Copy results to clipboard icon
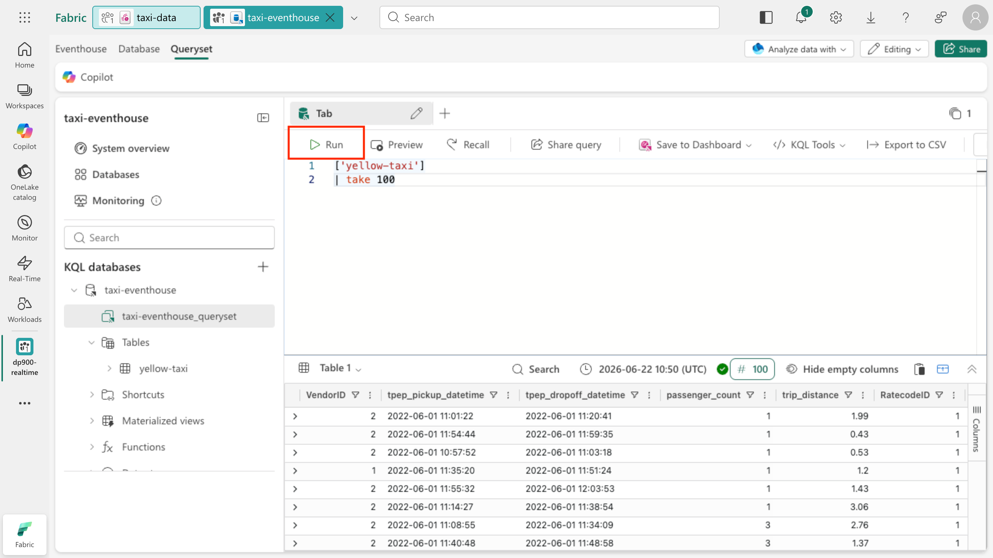Image resolution: width=993 pixels, height=558 pixels. click(x=919, y=369)
